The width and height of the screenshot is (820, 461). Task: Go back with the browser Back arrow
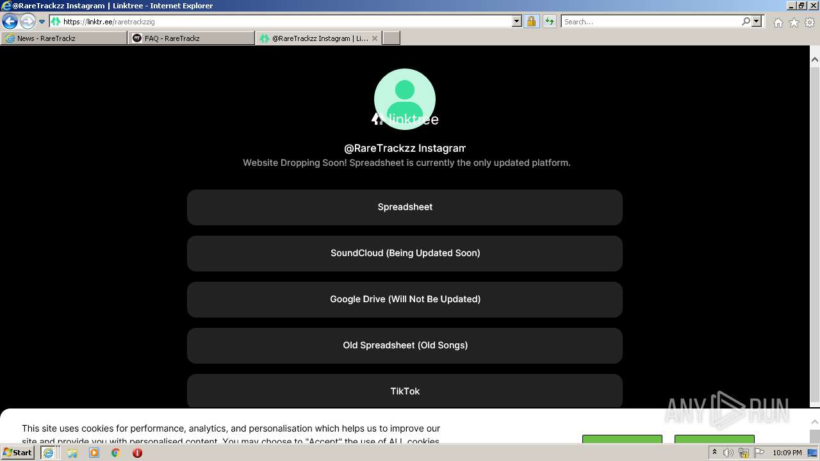[x=10, y=22]
